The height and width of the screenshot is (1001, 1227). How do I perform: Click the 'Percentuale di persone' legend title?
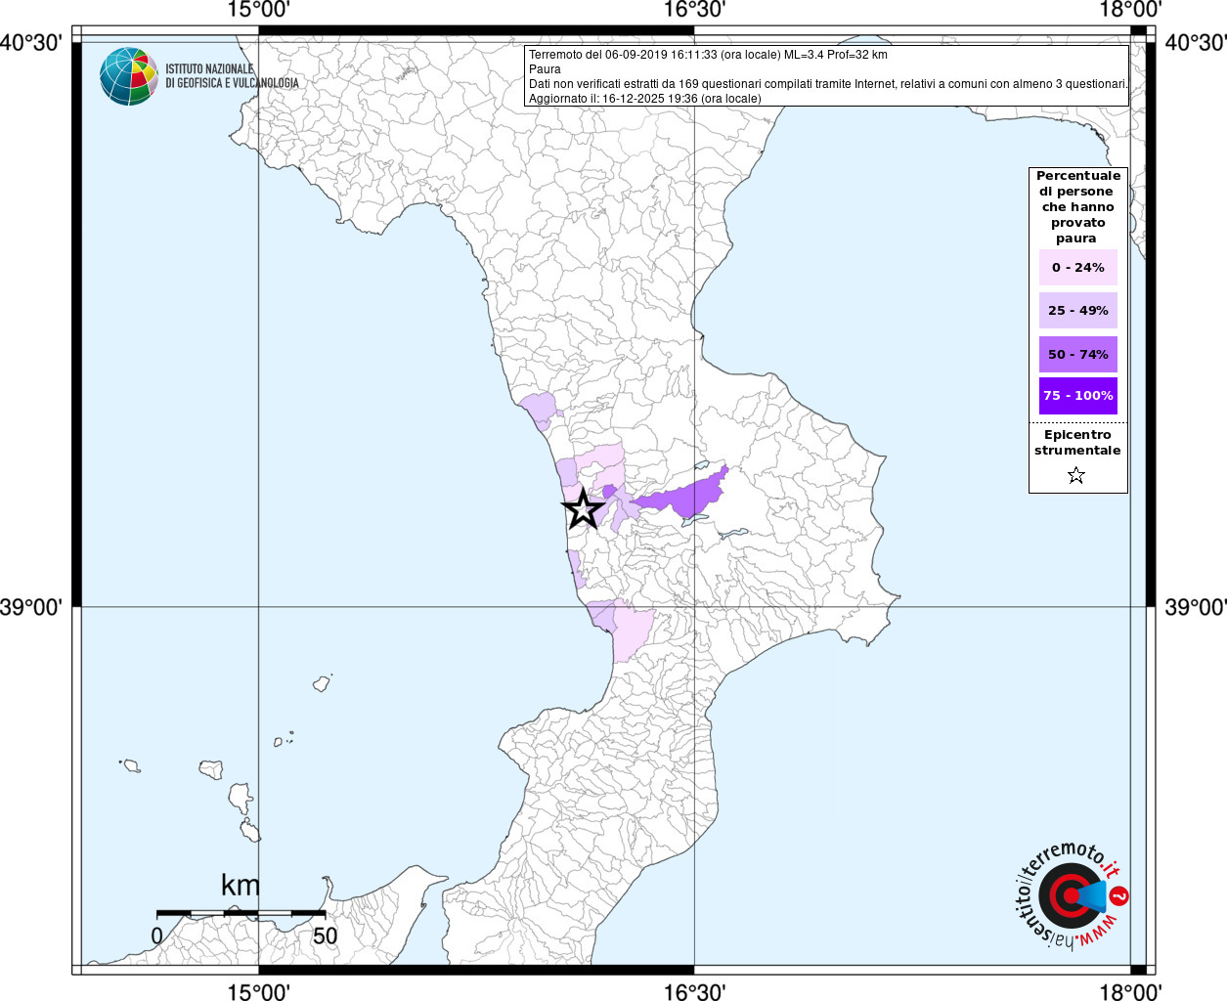pos(1077,206)
